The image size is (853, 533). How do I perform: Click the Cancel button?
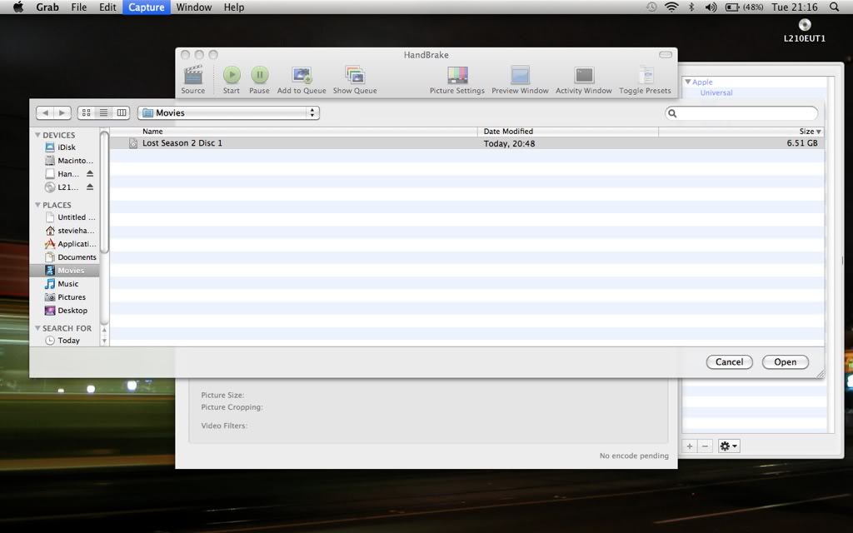click(x=729, y=362)
